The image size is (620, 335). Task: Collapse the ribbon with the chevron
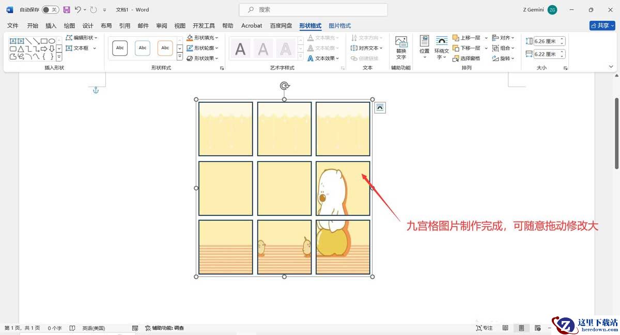click(x=611, y=67)
